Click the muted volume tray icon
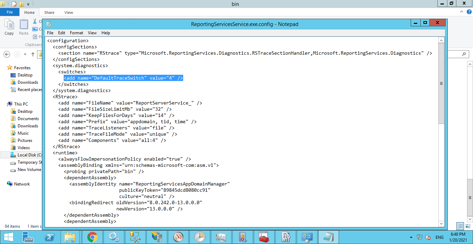Viewport: 473px width, 244px height. click(x=428, y=237)
